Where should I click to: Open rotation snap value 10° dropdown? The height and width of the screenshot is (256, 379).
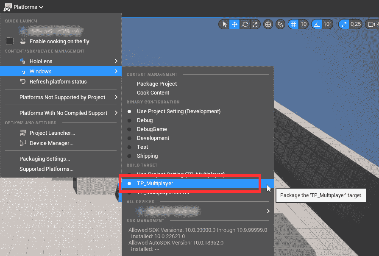click(x=327, y=24)
